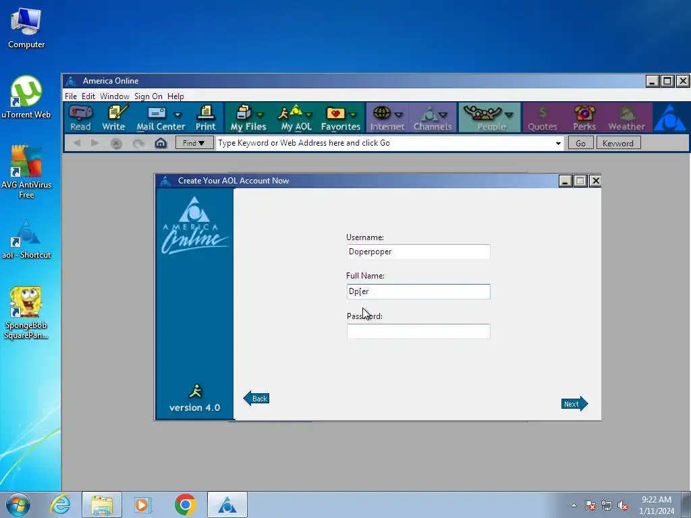Expand the My AOL dropdown arrow
Image resolution: width=691 pixels, height=518 pixels.
point(308,115)
